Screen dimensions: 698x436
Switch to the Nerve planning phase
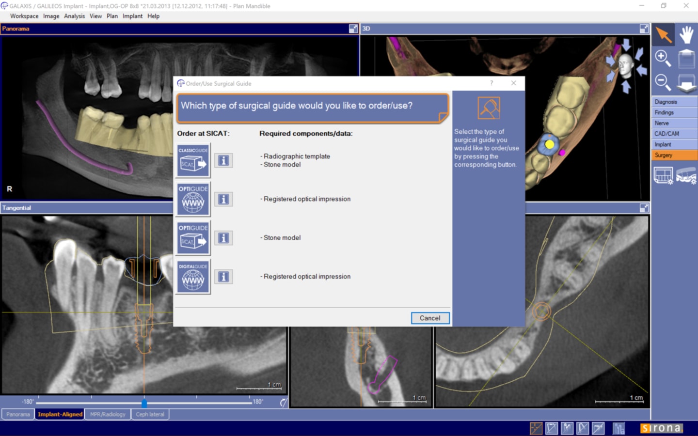point(673,123)
